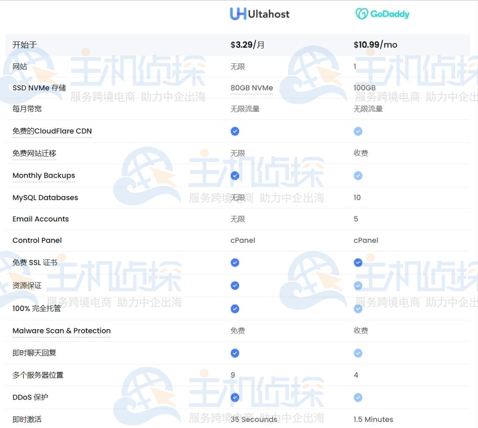The image size is (478, 428).
Task: Click GoDaddy's CloudFlare CDN checkmark
Action: pyautogui.click(x=358, y=131)
